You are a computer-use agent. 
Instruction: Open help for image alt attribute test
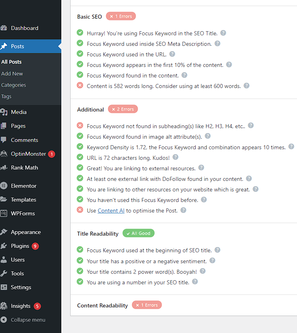(208, 136)
